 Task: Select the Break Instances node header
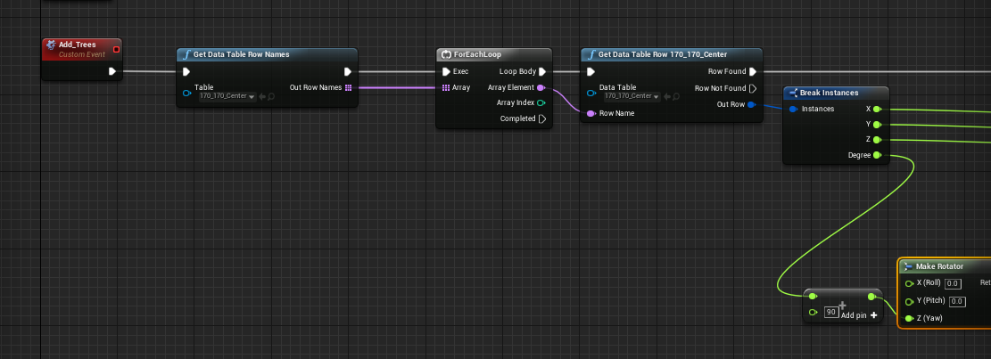836,93
